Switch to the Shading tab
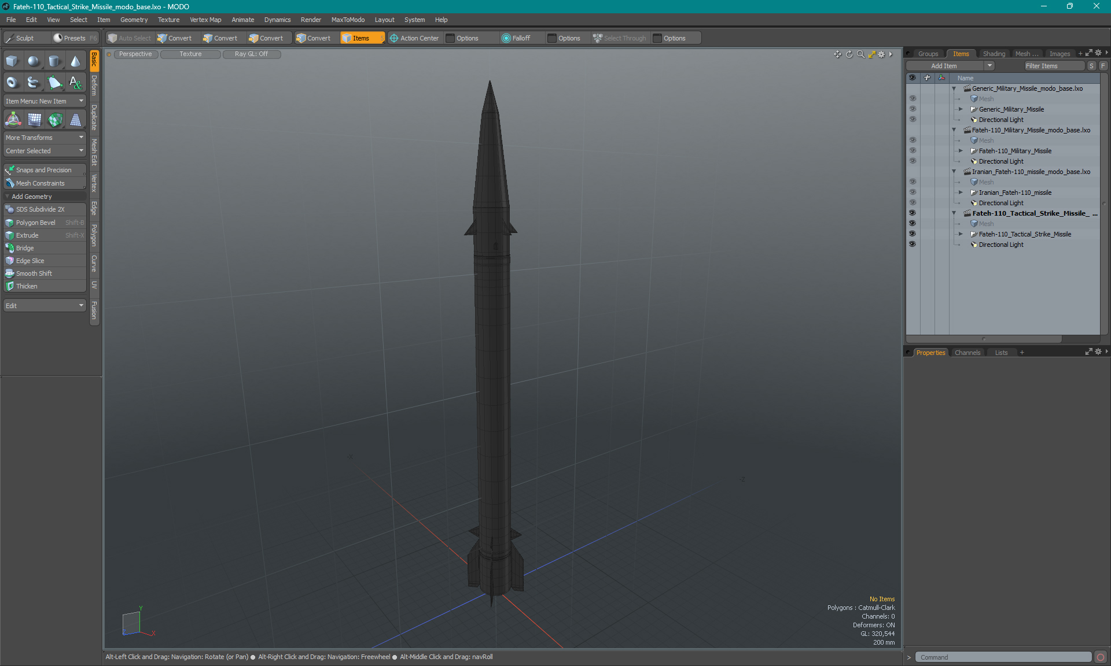The height and width of the screenshot is (666, 1111). point(994,54)
